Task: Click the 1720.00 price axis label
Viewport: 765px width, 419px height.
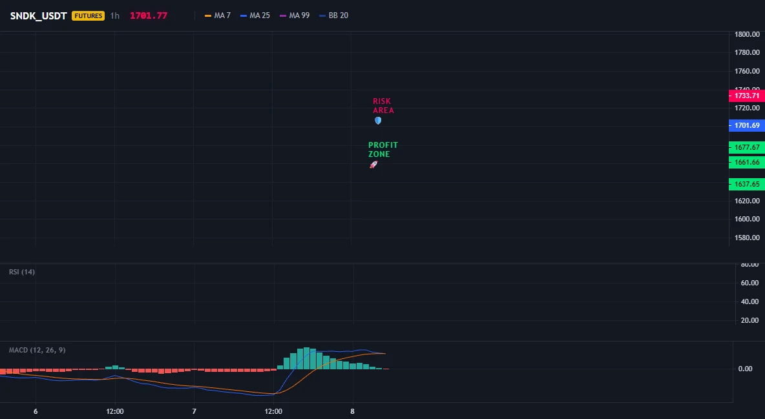Action: coord(747,108)
